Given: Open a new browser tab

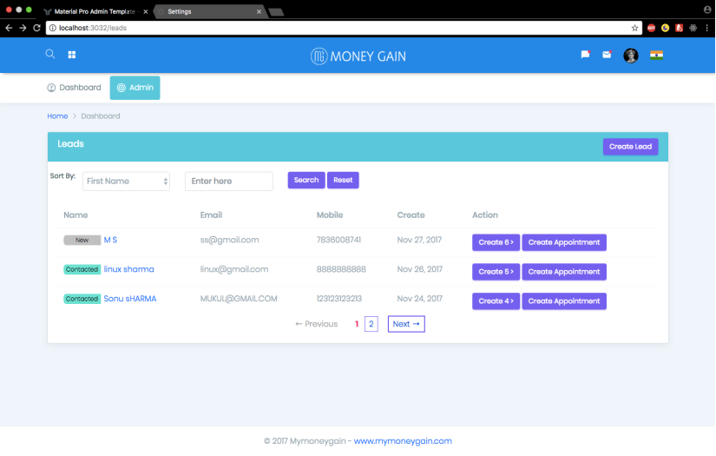Looking at the screenshot, I should (276, 12).
